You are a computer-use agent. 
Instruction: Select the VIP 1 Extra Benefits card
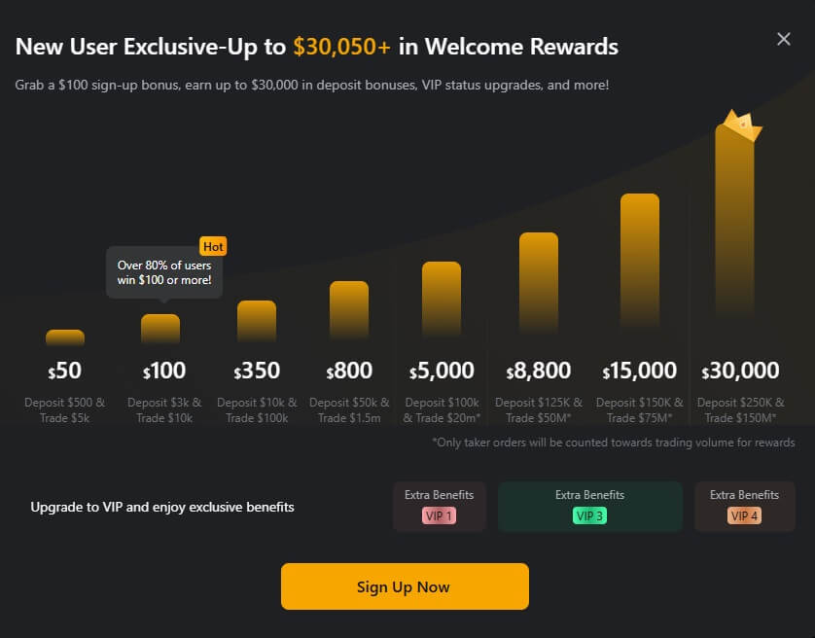[439, 506]
